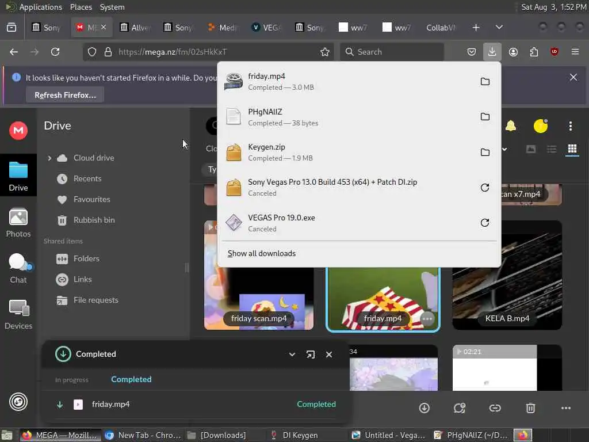Open Devices in MEGA sidebar
Image resolution: width=589 pixels, height=442 pixels.
tap(18, 315)
